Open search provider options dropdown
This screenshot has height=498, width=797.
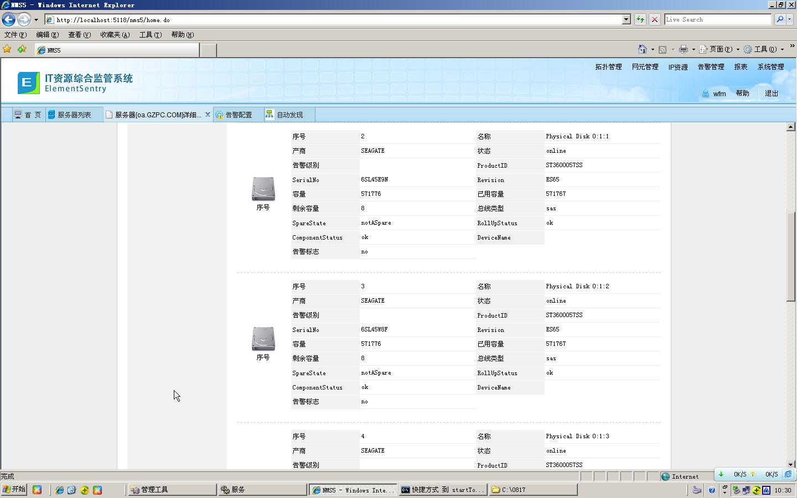[790, 19]
